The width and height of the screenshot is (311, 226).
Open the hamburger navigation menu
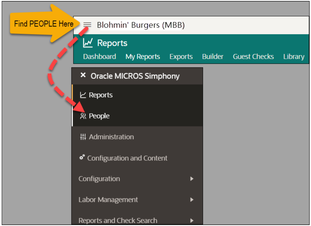[87, 25]
